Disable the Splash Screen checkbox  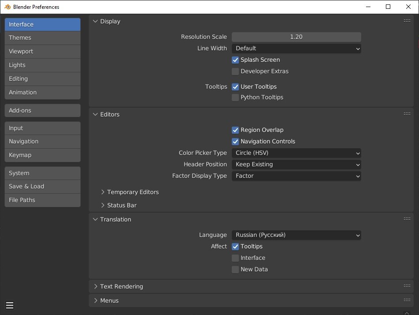click(x=235, y=60)
